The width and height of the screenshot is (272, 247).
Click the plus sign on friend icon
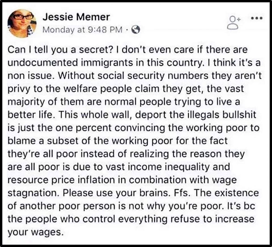coord(239,19)
